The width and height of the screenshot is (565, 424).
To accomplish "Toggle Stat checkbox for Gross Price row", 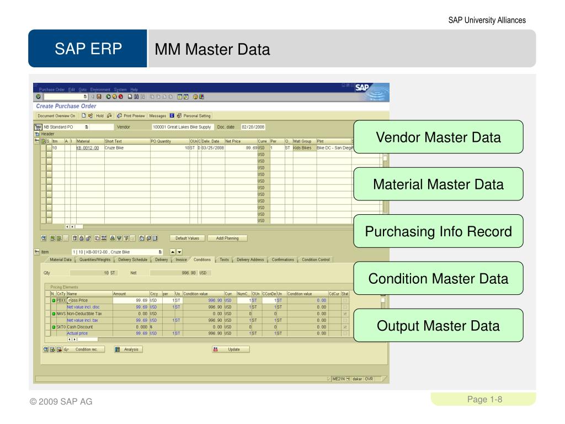I will [345, 300].
